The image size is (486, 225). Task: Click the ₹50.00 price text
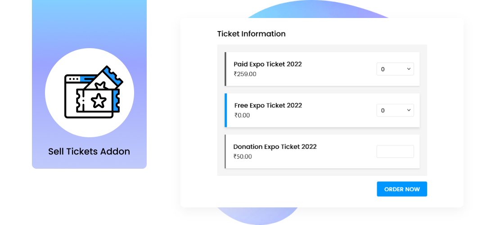[x=243, y=157]
